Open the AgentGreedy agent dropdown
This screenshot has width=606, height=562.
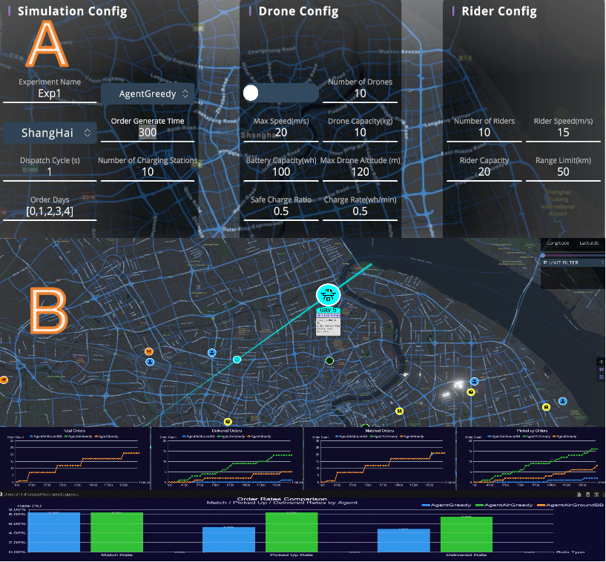coord(148,94)
